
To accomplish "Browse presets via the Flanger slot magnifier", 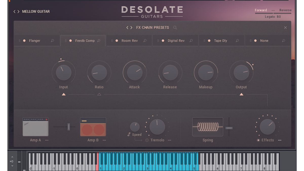I will click(52, 41).
